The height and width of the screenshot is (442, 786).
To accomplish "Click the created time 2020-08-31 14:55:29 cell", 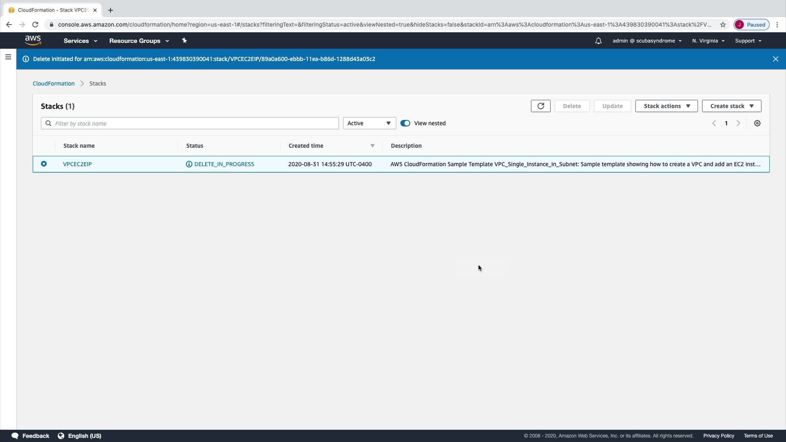I will click(x=330, y=164).
